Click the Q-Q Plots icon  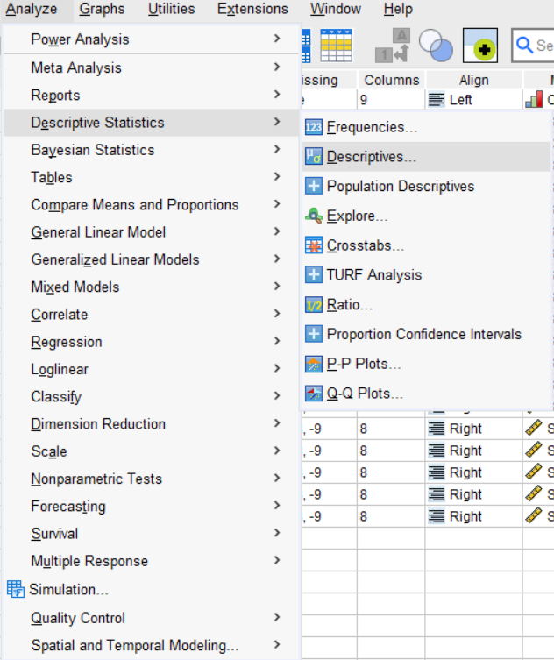[314, 394]
